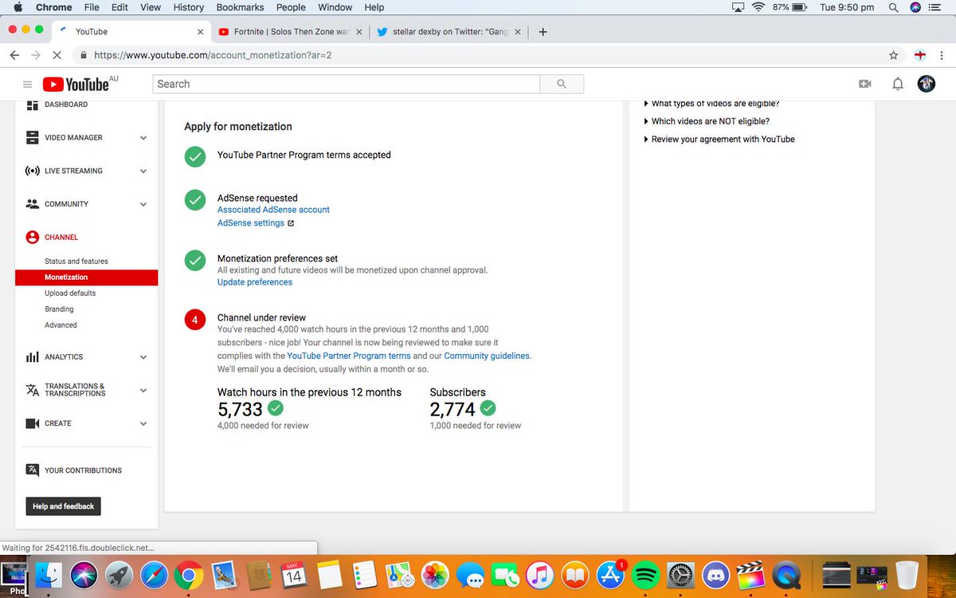Select Status and features in sidebar
The image size is (956, 598).
click(x=76, y=262)
